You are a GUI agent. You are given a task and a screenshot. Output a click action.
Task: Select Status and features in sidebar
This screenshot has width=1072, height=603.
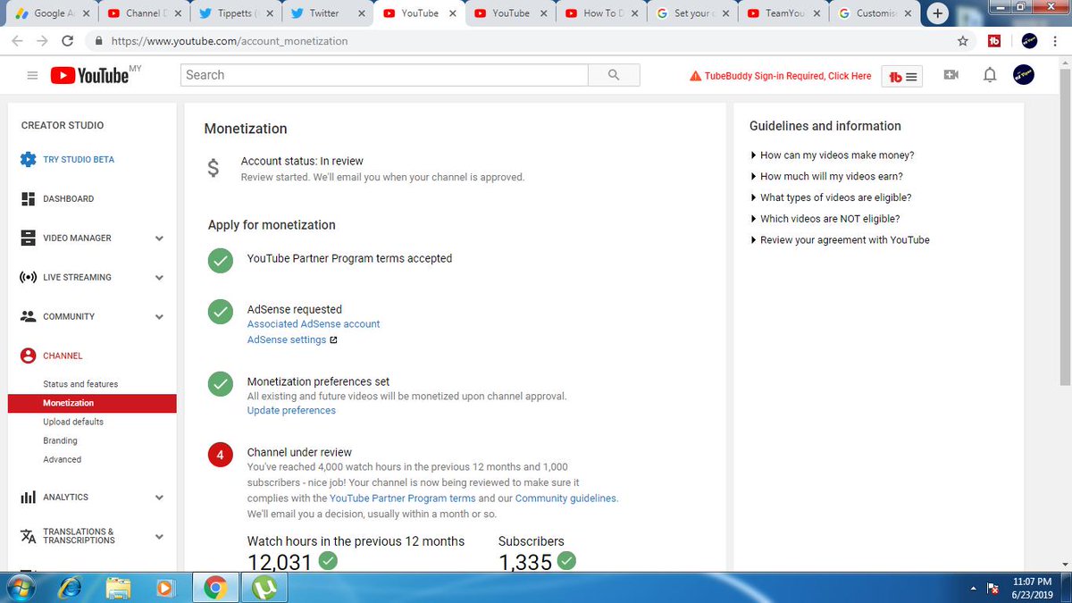(80, 384)
